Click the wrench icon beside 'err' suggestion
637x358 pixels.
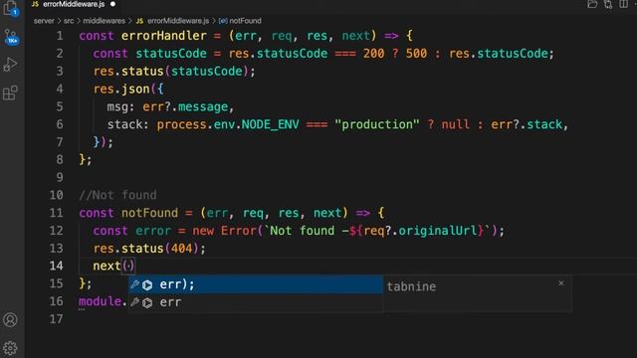click(135, 301)
